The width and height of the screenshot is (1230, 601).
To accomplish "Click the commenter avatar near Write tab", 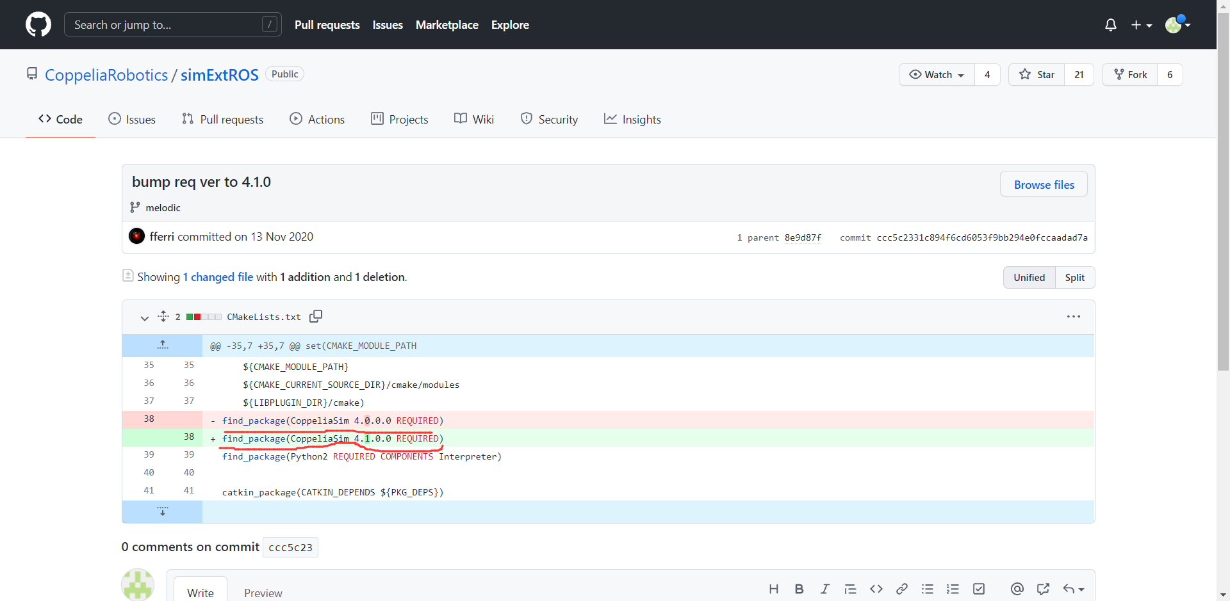I will 138,585.
